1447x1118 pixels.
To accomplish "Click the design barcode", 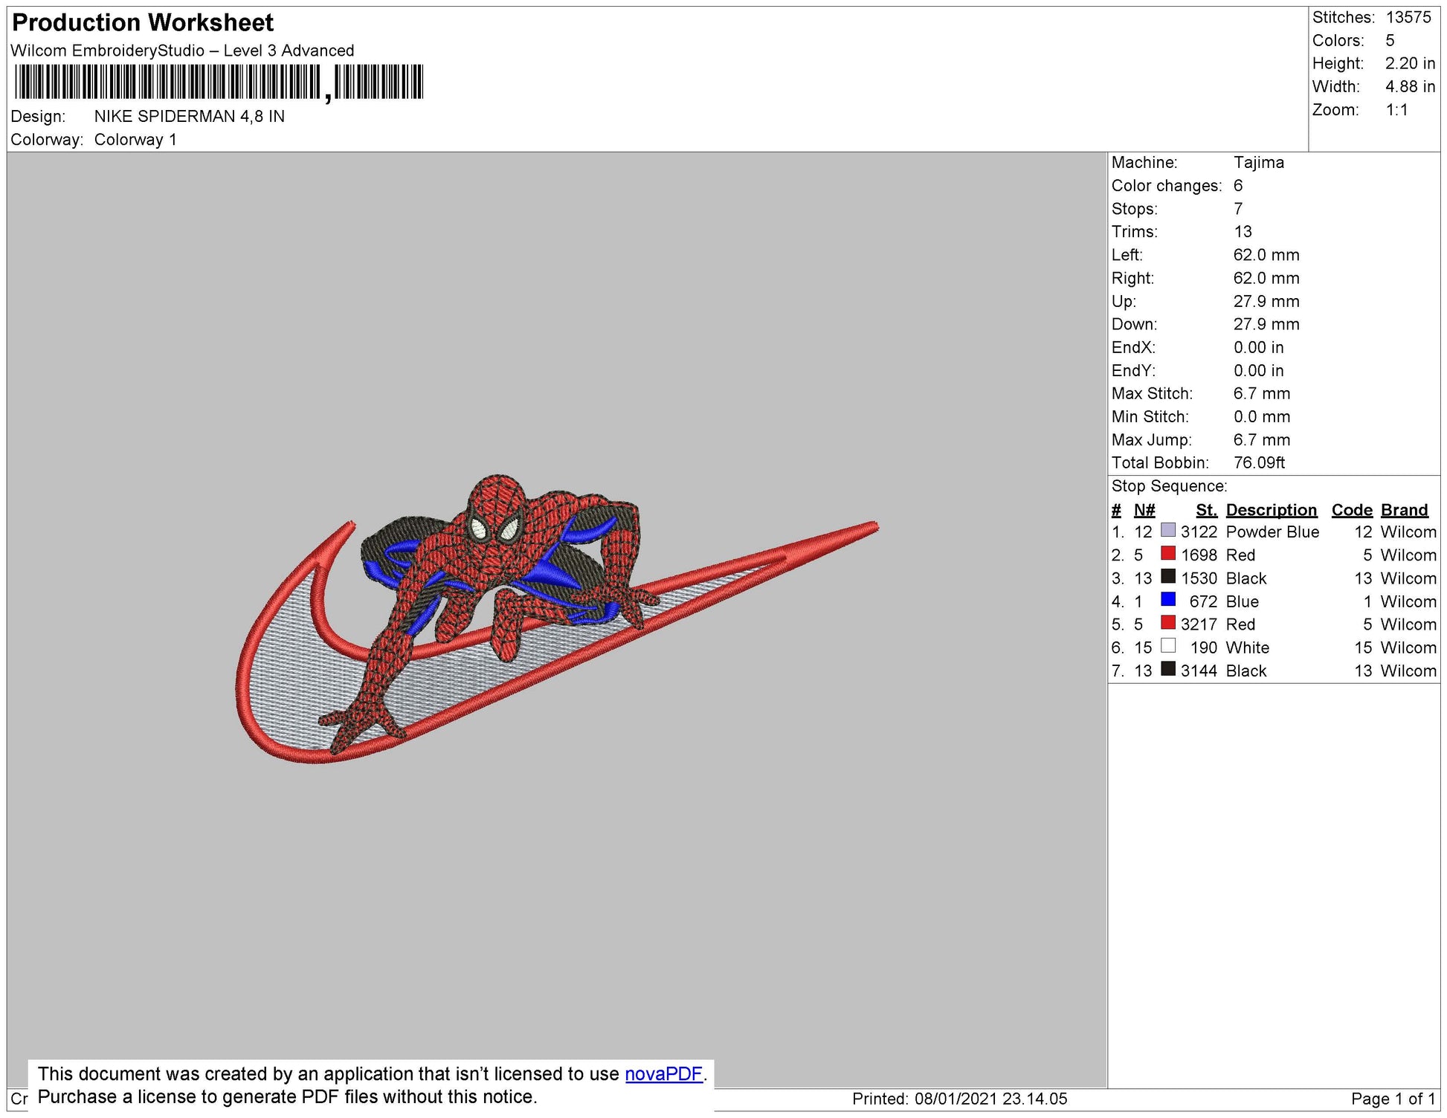I will [x=219, y=83].
